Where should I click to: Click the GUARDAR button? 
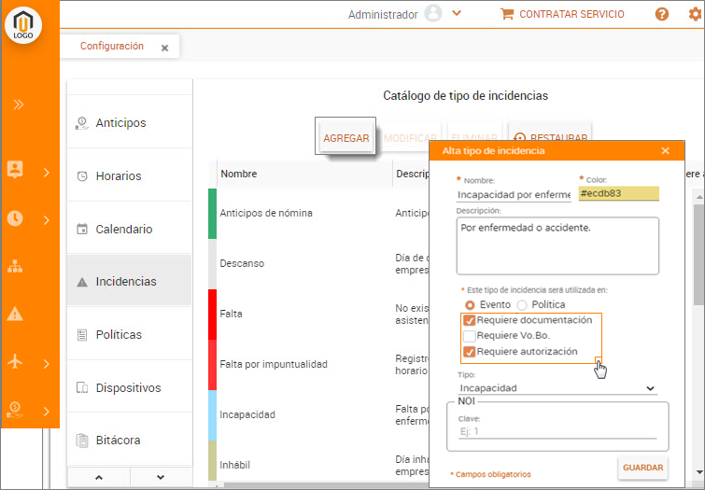pos(642,468)
